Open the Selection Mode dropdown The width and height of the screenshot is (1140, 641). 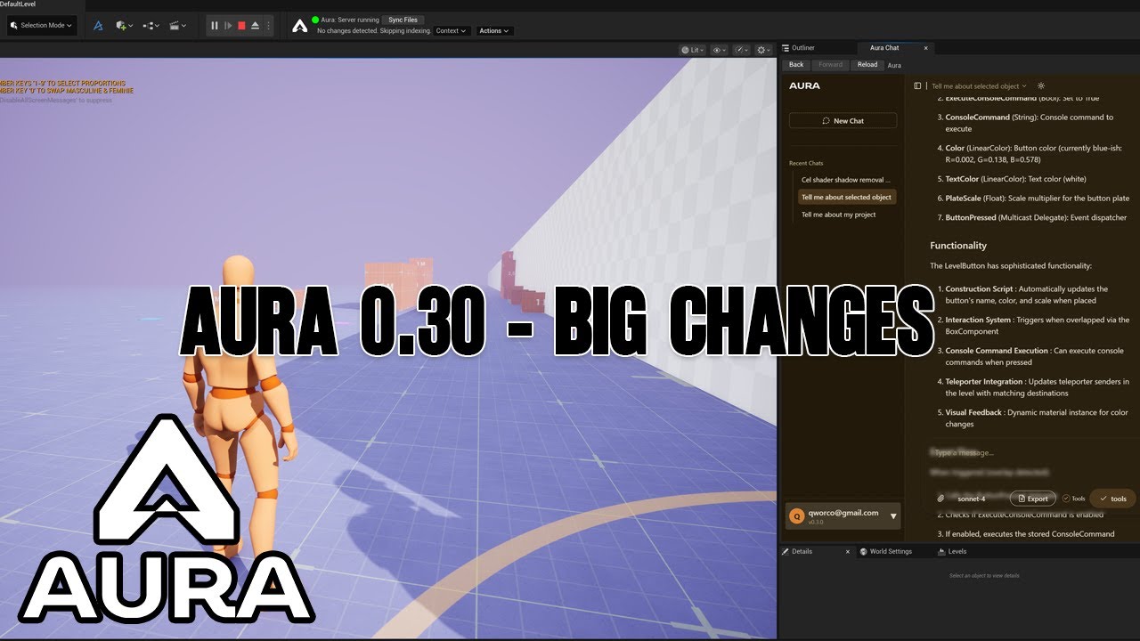(40, 26)
